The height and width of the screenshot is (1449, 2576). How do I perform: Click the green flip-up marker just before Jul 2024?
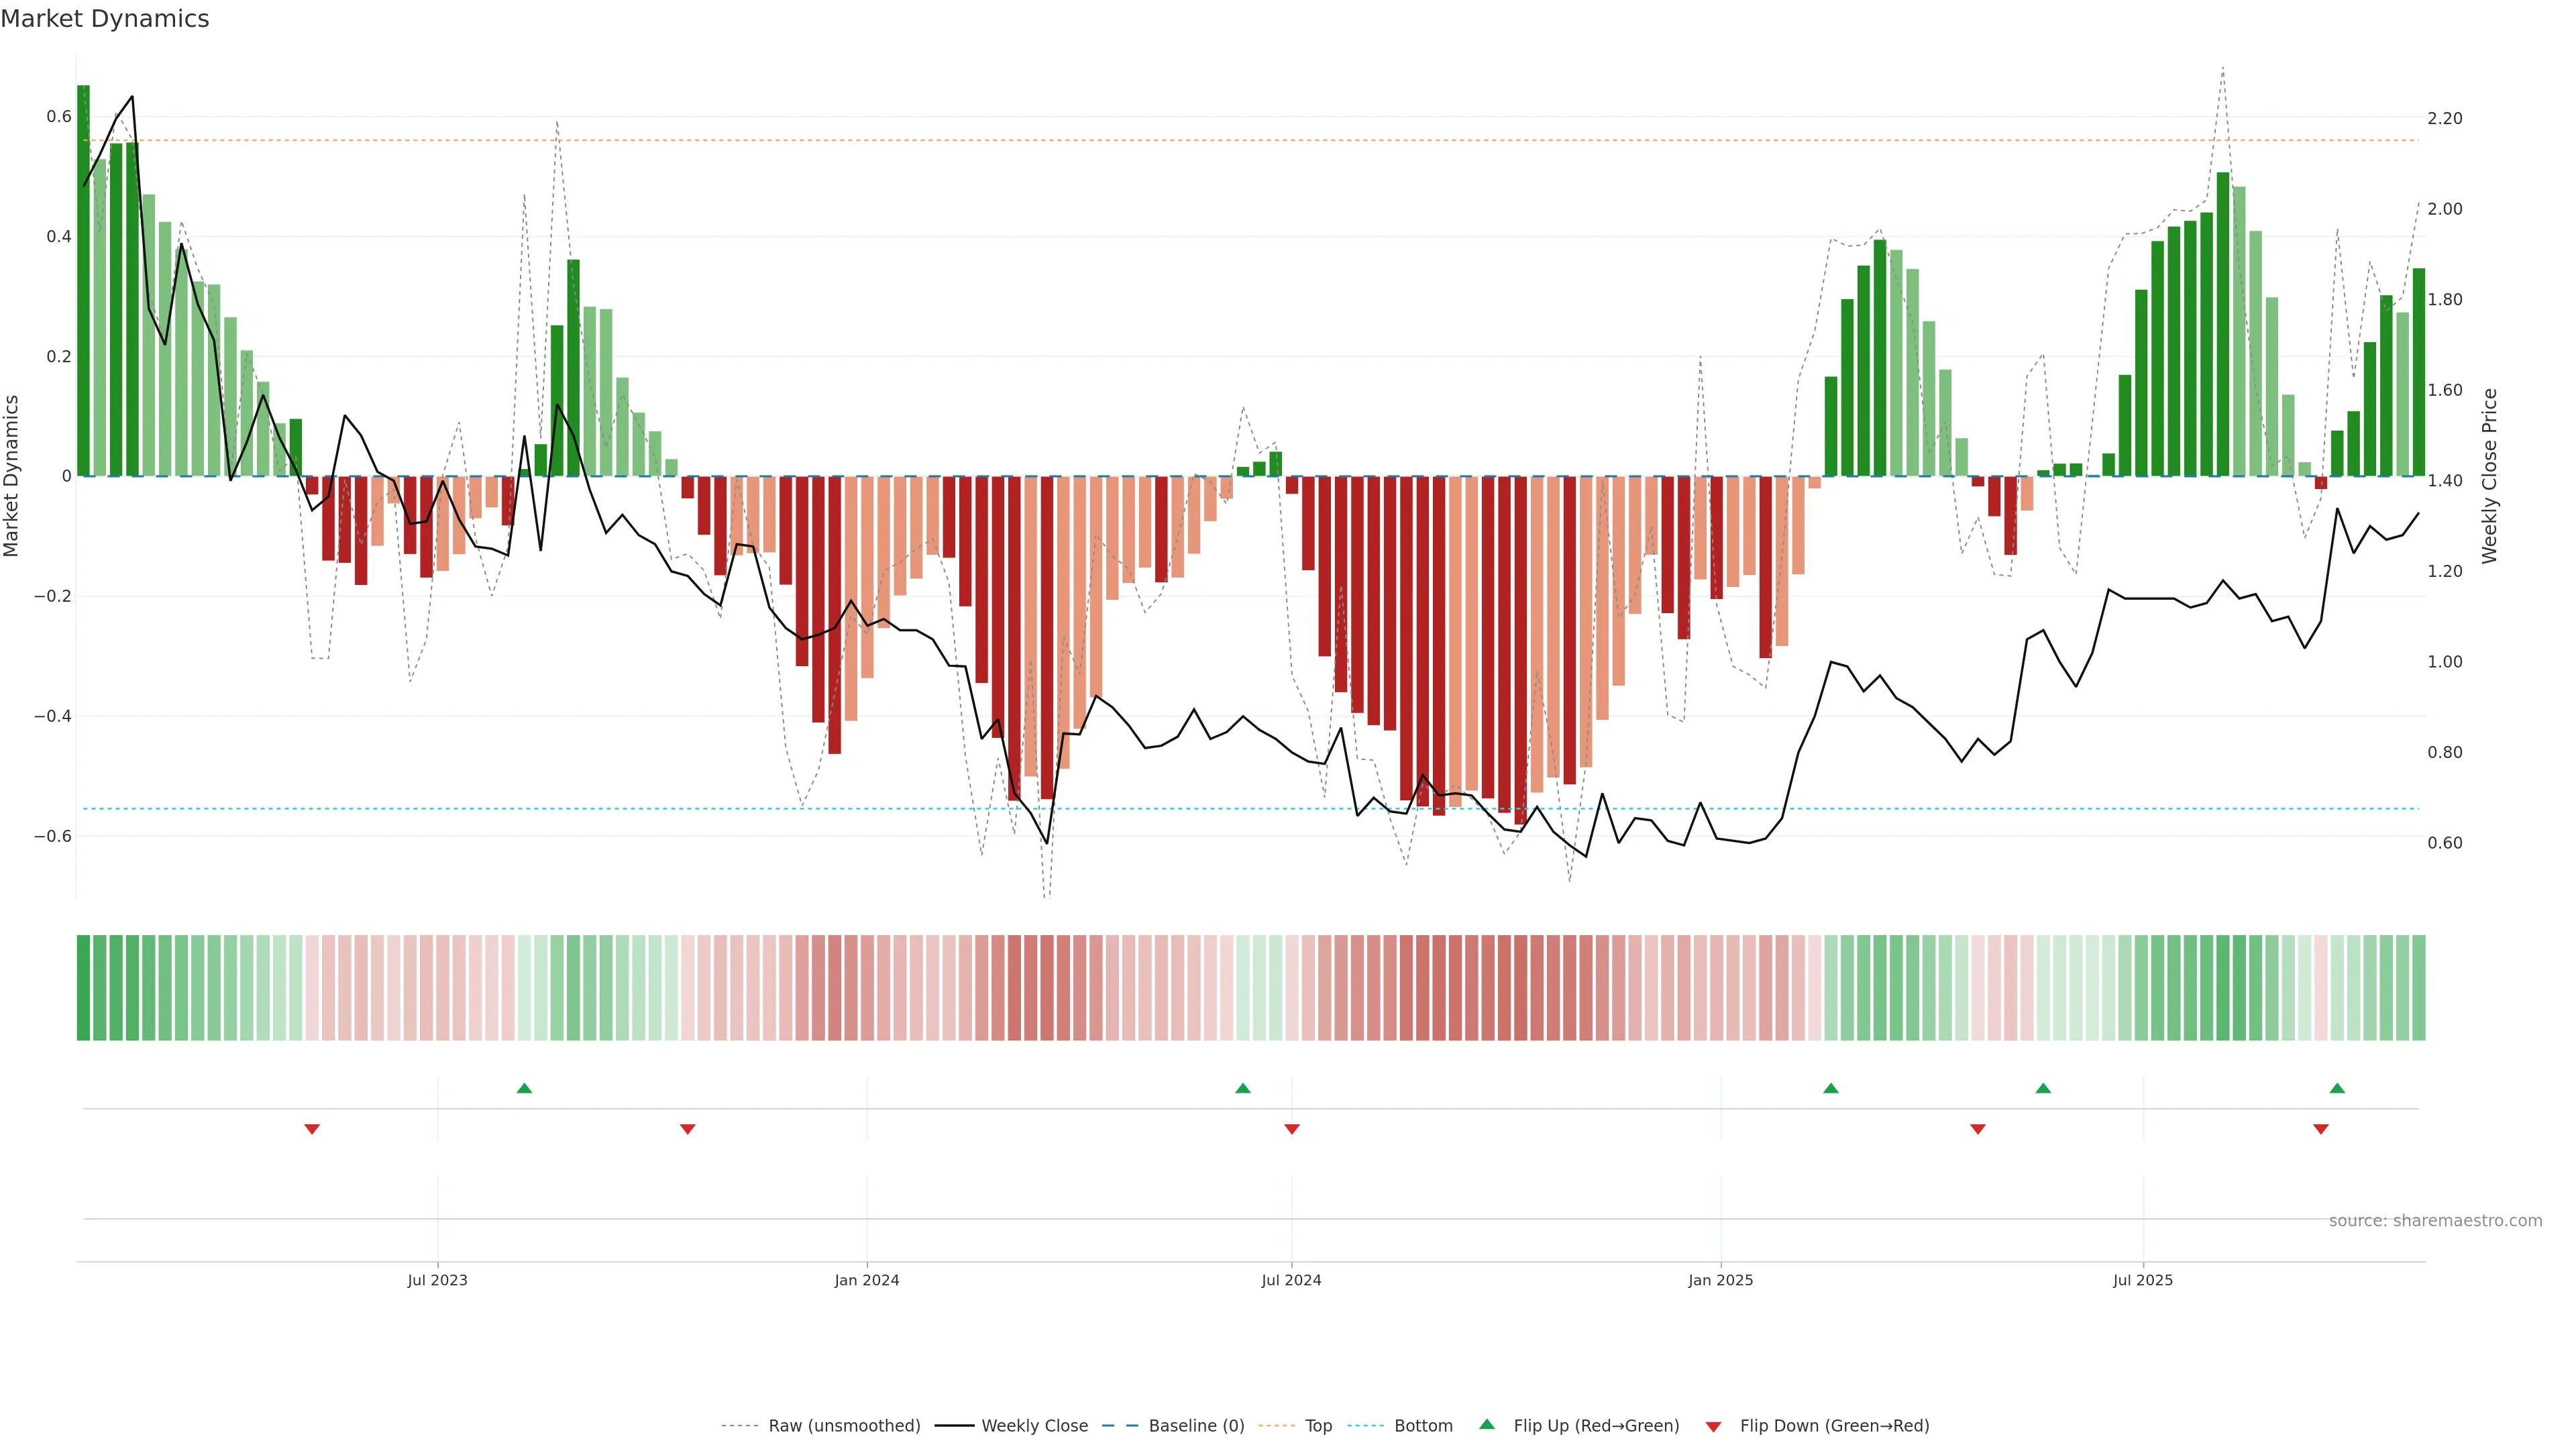coord(1243,1088)
